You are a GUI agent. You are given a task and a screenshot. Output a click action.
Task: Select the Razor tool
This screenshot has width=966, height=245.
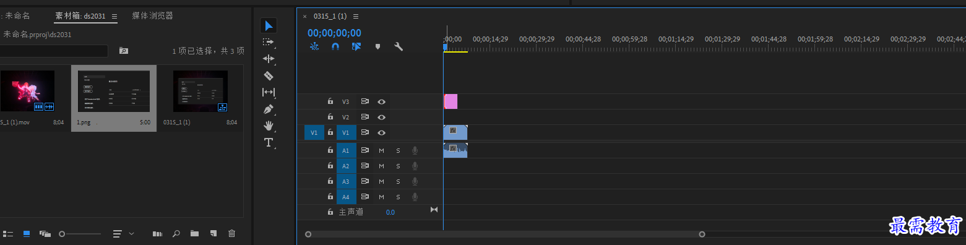pos(269,75)
